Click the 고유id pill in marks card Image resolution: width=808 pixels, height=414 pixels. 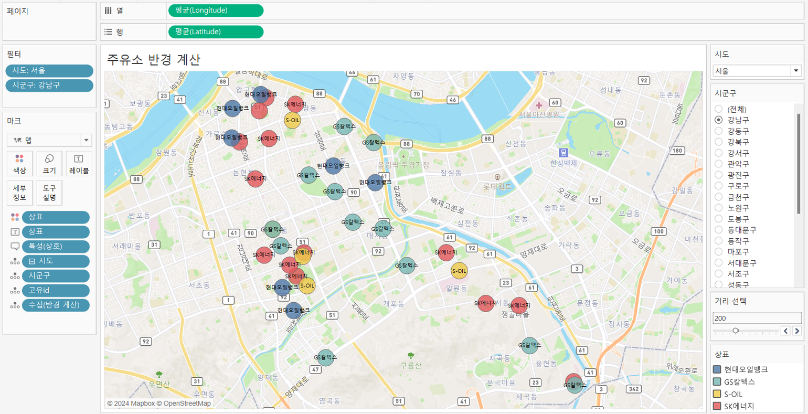point(56,291)
